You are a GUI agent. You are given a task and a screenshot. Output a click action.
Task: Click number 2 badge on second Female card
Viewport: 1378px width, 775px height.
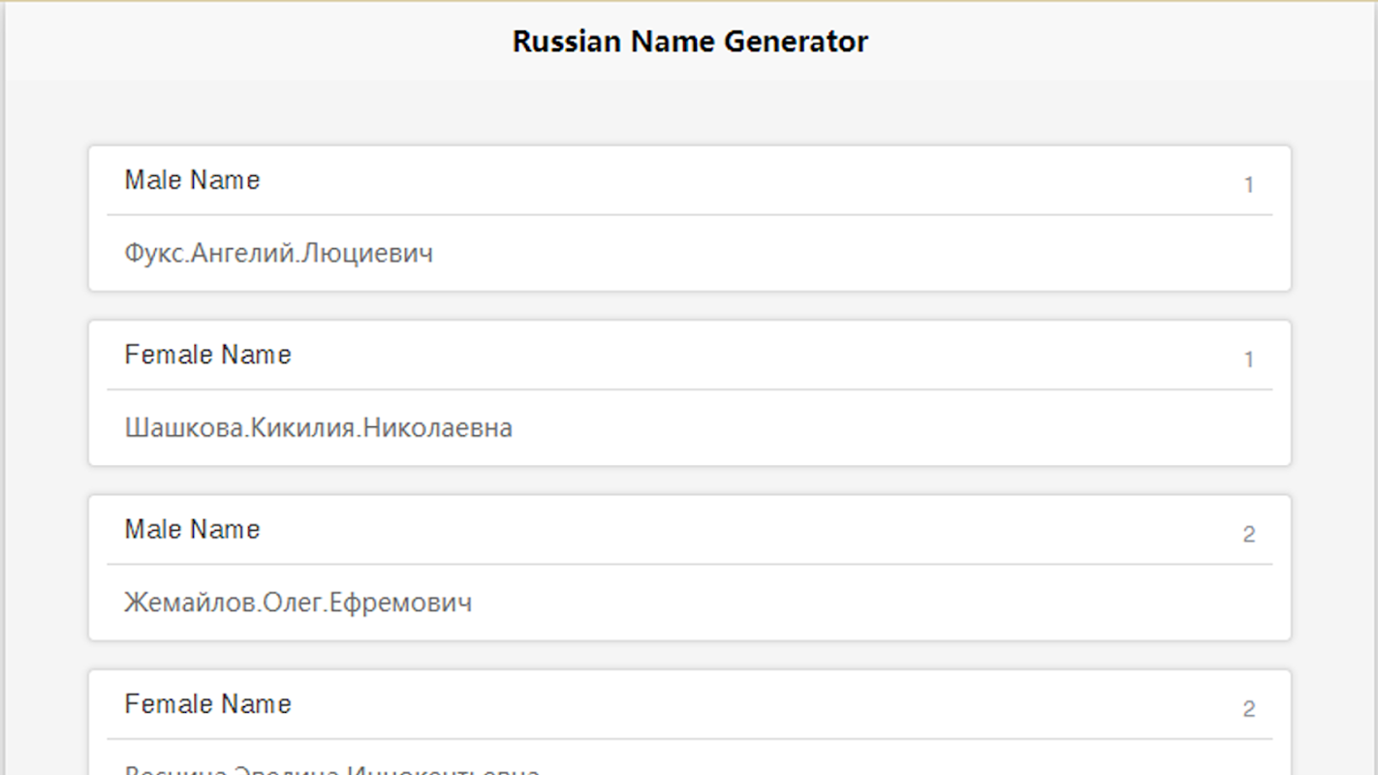[1248, 709]
